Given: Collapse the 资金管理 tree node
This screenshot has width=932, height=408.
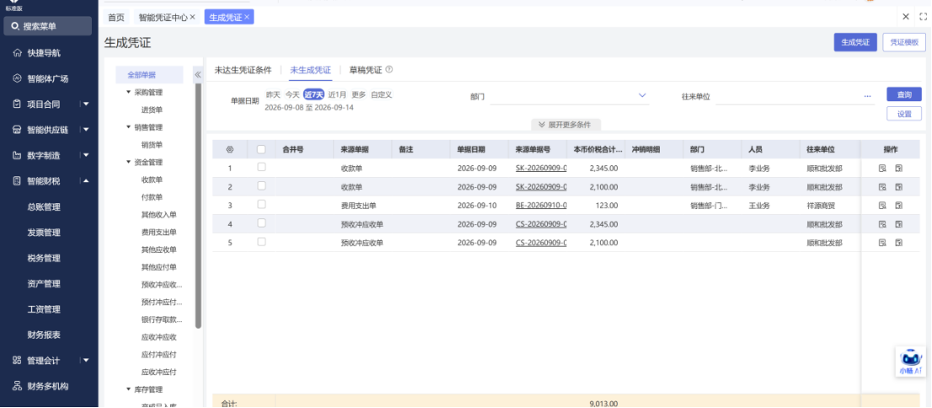Looking at the screenshot, I should (129, 162).
